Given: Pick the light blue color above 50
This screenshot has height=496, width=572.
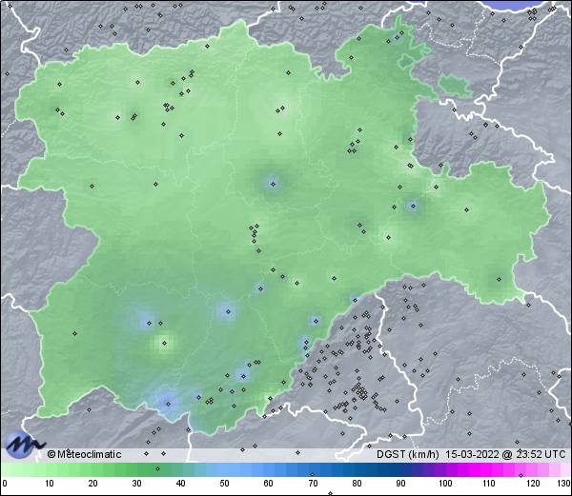Looking at the screenshot, I should 225,469.
